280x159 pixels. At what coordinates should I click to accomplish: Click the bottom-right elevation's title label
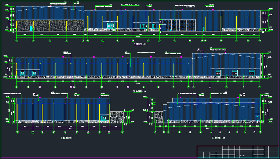216,138
